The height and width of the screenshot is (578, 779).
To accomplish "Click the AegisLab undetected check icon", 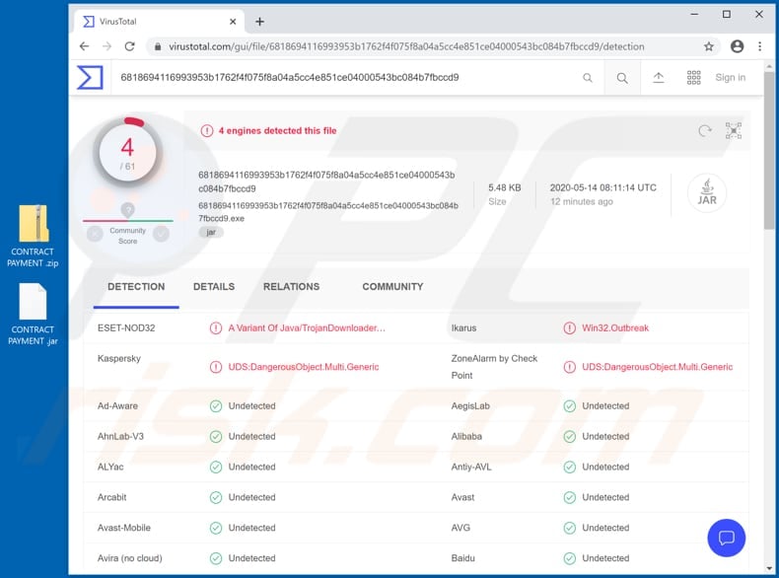I will (x=569, y=406).
